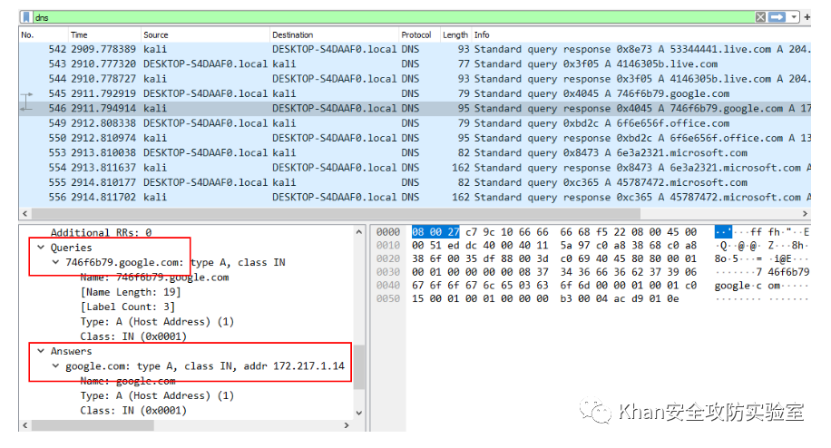Clear the dns display filter
The height and width of the screenshot is (448, 831).
(x=760, y=17)
